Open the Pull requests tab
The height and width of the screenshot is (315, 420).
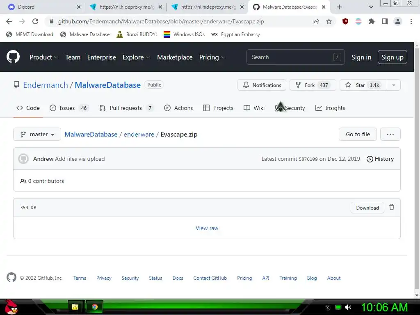(126, 108)
